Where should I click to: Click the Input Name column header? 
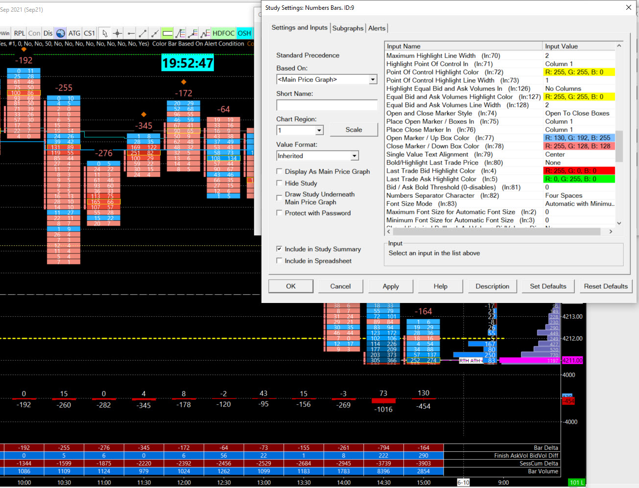pos(464,46)
